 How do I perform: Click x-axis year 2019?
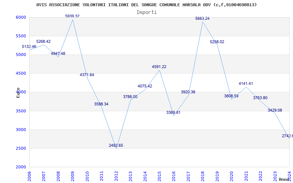pos(217,176)
